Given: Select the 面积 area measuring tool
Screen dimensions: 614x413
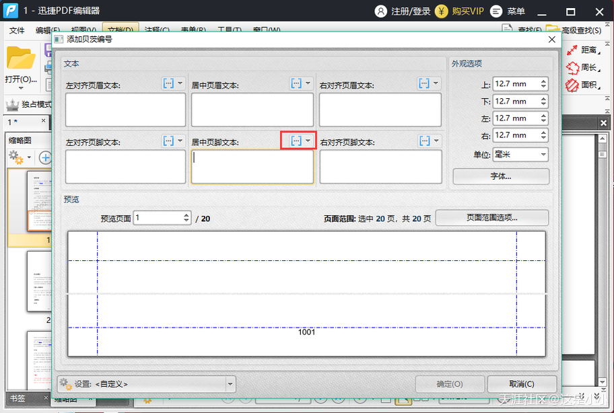Looking at the screenshot, I should 583,85.
